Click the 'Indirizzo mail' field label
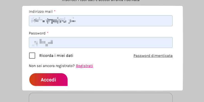This screenshot has height=102, width=204. pos(41,11)
